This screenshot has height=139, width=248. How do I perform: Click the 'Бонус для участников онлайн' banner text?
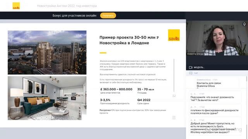point(74,15)
